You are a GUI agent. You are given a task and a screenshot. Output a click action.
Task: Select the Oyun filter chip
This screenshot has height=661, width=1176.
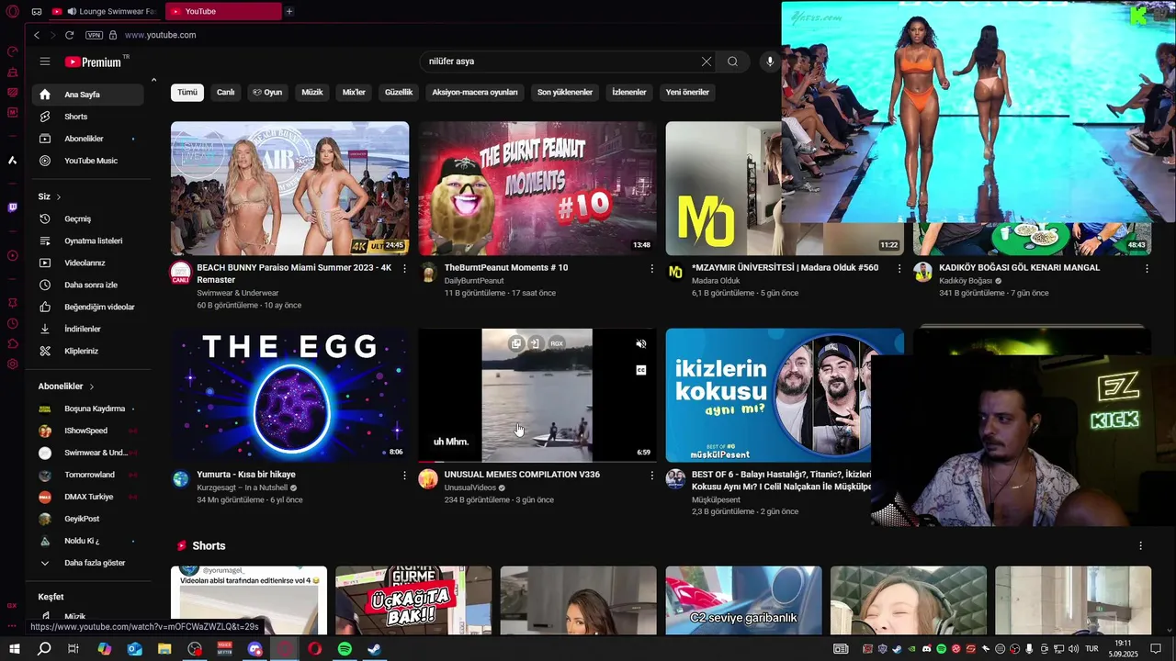tap(267, 93)
